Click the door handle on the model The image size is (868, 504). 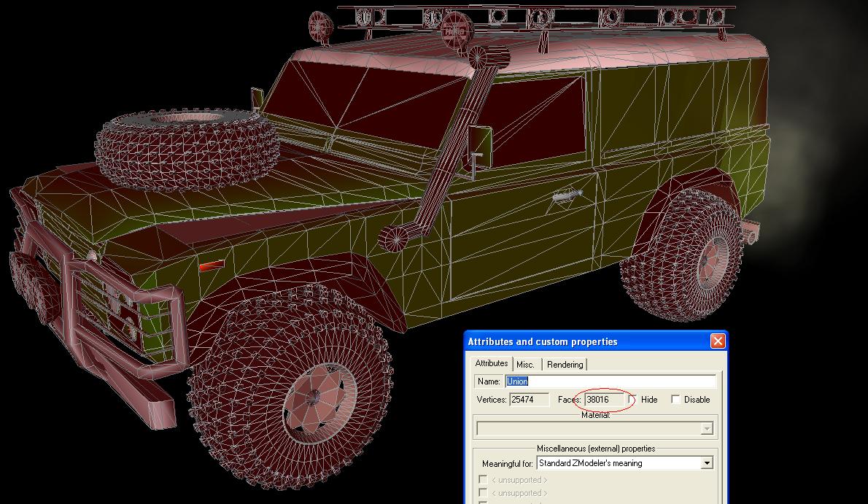point(567,195)
